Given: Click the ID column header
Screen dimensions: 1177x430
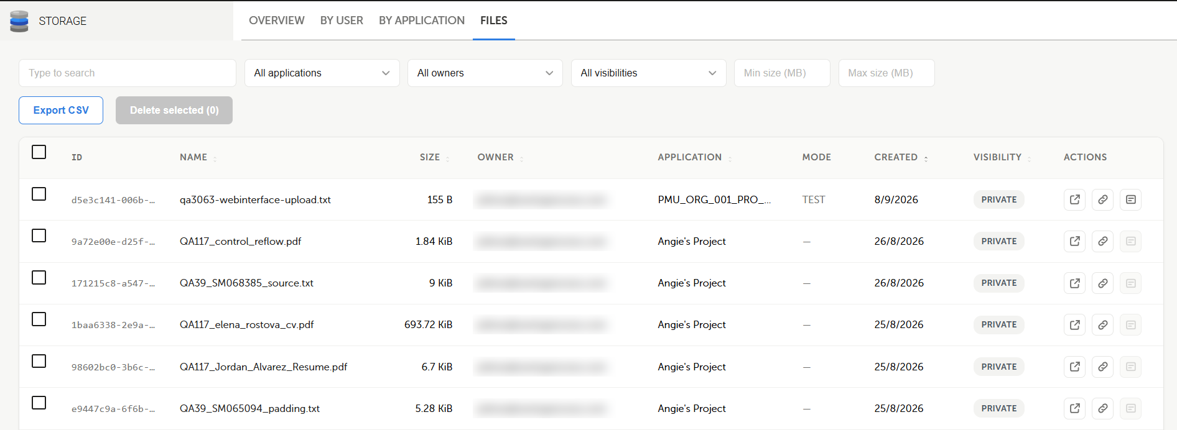Looking at the screenshot, I should (77, 157).
